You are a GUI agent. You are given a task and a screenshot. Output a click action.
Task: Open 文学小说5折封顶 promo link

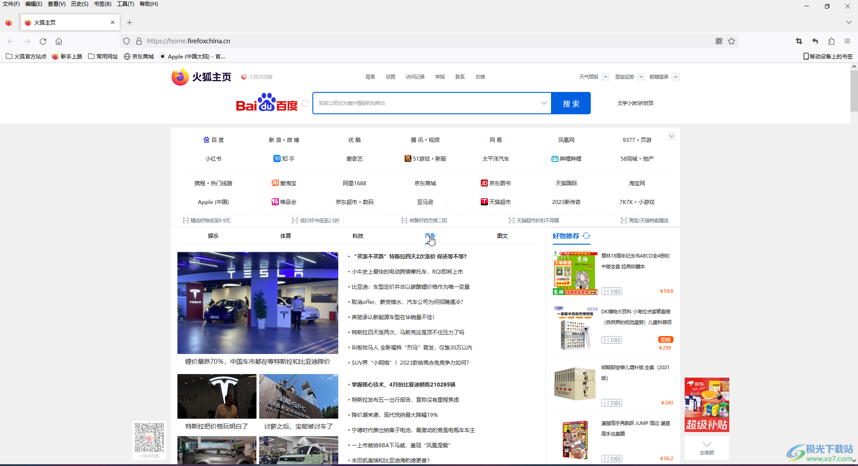coord(635,103)
